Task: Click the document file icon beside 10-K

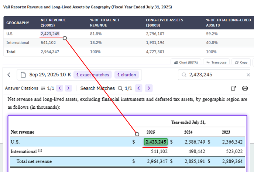Action: pos(24,75)
